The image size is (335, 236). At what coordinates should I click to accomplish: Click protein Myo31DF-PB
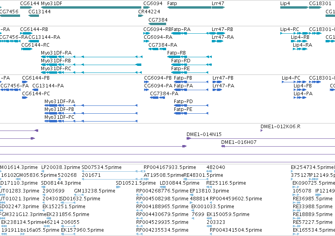[x=91, y=113]
